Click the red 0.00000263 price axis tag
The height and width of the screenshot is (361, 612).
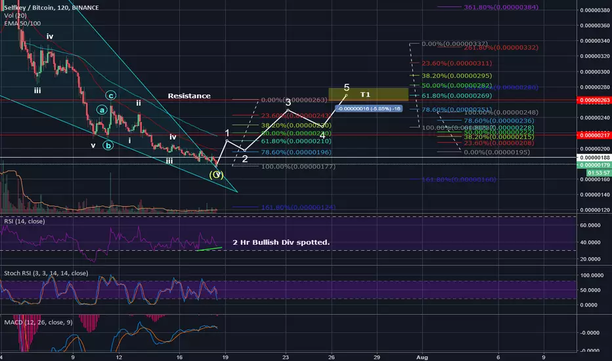pyautogui.click(x=594, y=100)
